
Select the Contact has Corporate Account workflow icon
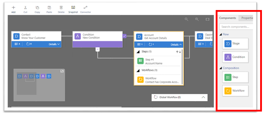(x=140, y=80)
